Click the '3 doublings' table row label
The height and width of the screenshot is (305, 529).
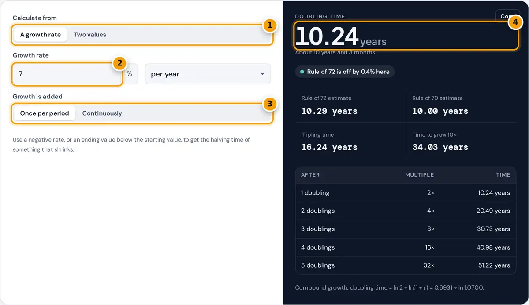(x=318, y=229)
